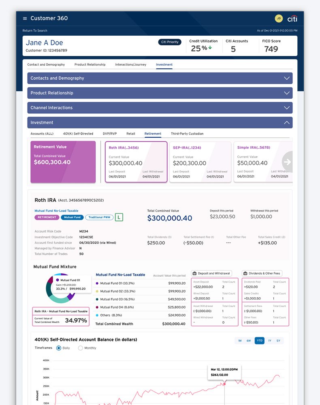Click the Deposit and Withdrawal briefcase icon
The image size is (320, 405).
coord(195,273)
